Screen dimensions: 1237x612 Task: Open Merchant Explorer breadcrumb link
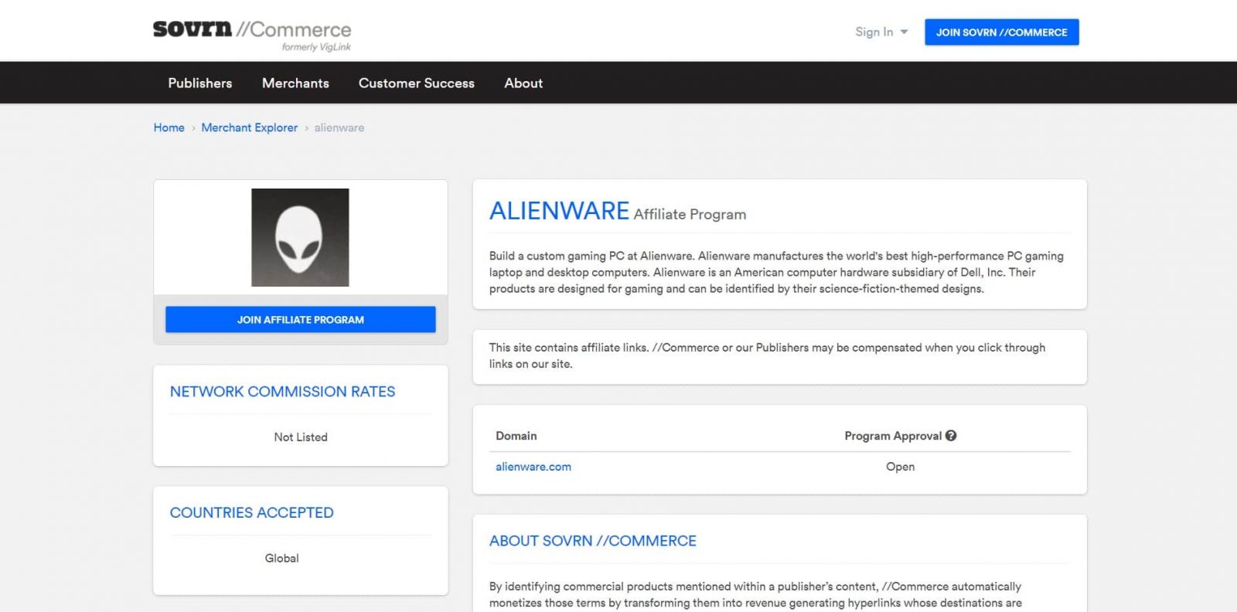(249, 127)
